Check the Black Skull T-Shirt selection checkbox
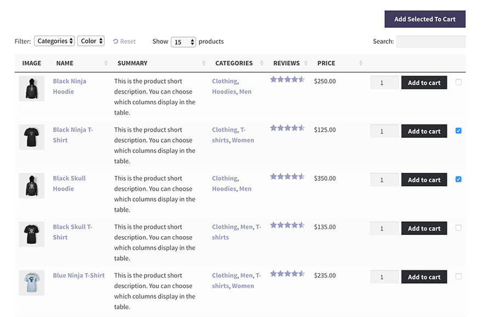 click(x=459, y=228)
